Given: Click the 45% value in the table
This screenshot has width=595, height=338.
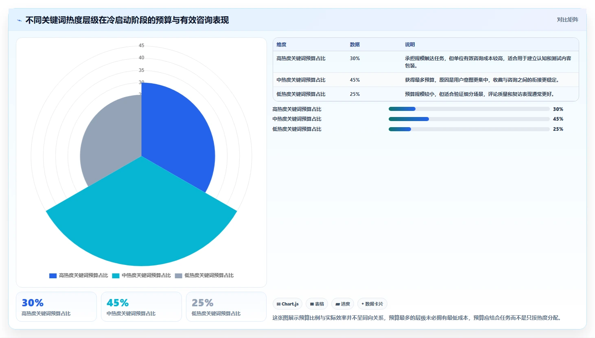Looking at the screenshot, I should [x=355, y=80].
